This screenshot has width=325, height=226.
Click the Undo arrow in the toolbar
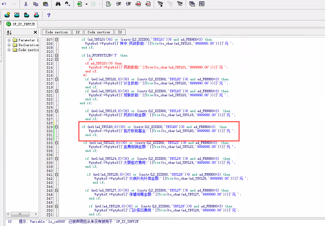point(4,4)
